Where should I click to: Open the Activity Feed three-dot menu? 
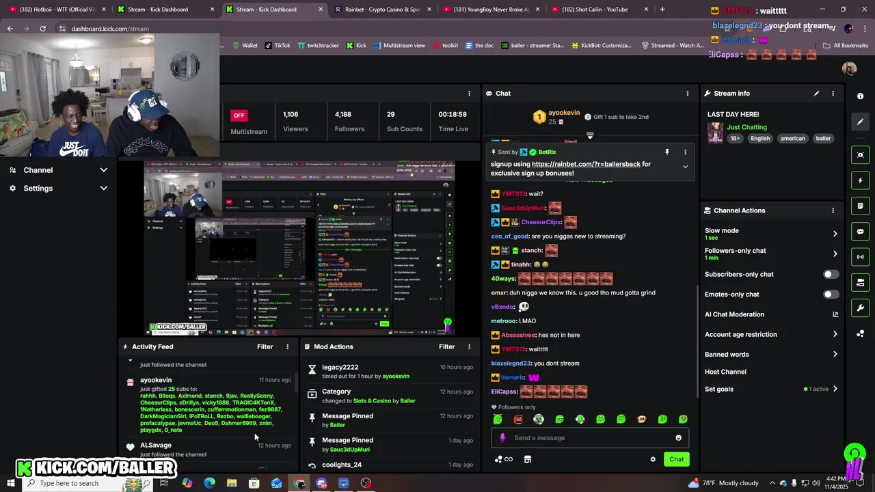tap(287, 347)
